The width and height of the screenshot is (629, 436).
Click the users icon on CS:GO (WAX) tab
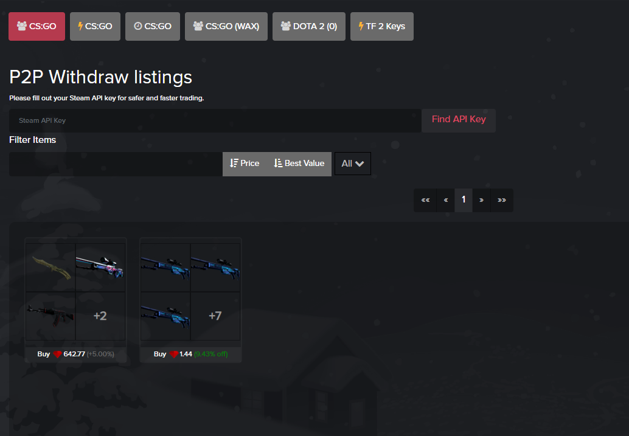tap(198, 26)
